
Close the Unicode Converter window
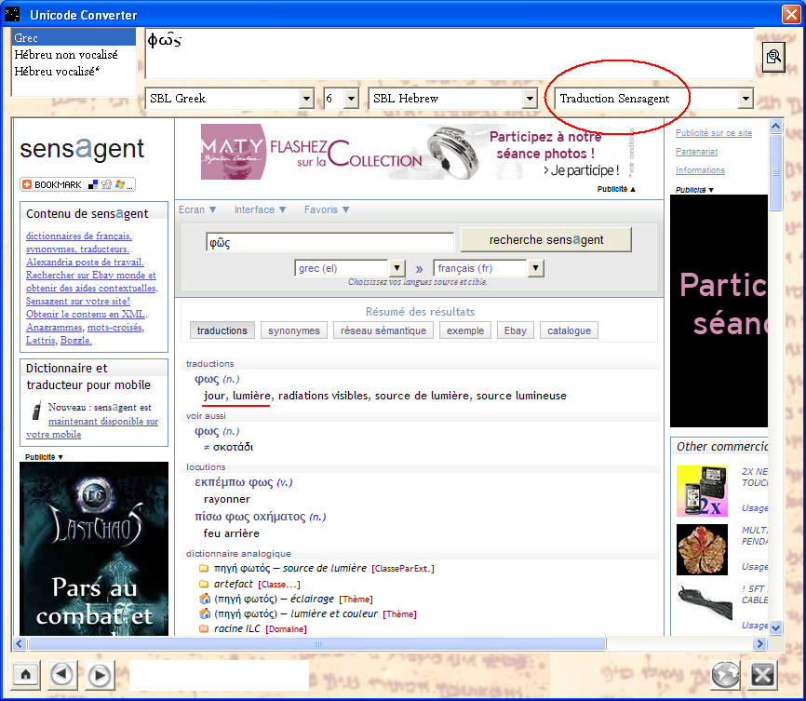(791, 14)
